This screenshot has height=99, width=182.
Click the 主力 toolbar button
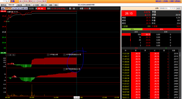click(x=35, y=1)
